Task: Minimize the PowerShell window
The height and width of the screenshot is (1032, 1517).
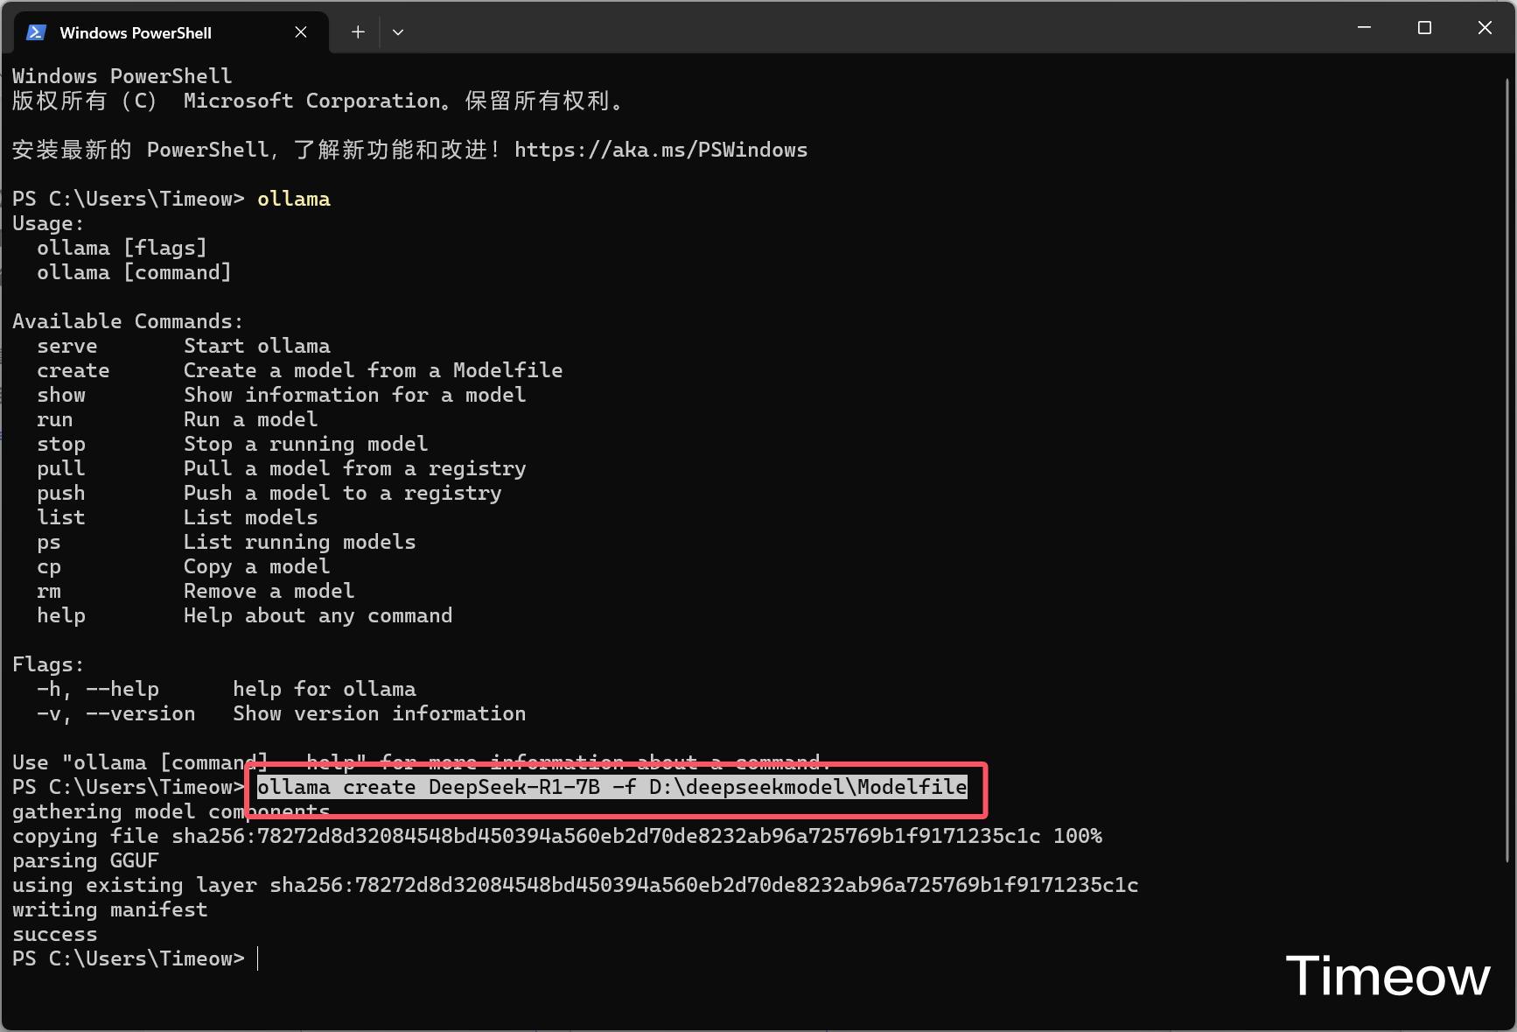Action: [1364, 28]
